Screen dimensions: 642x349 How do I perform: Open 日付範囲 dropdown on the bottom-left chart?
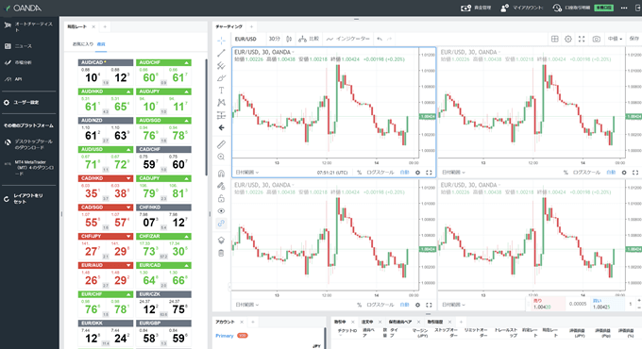tap(247, 305)
